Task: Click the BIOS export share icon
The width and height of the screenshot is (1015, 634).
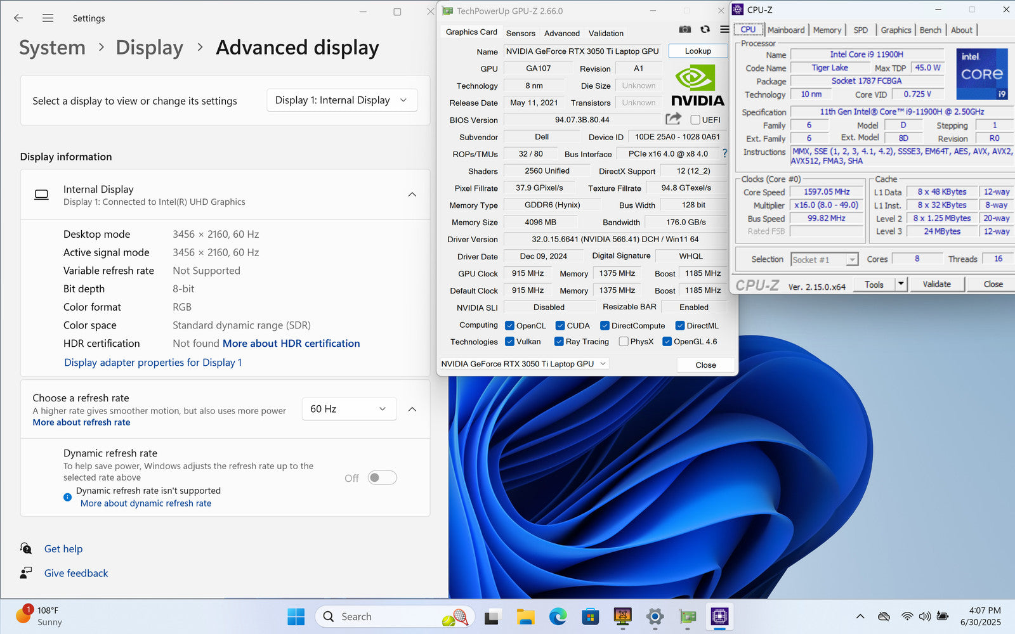Action: (673, 119)
